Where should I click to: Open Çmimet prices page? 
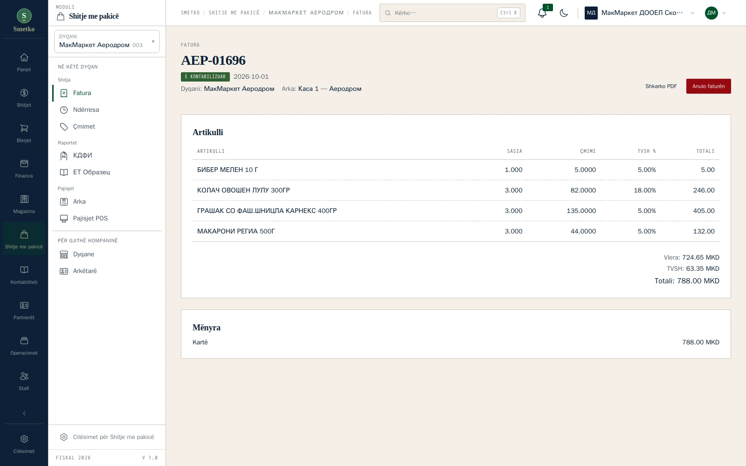107,127
